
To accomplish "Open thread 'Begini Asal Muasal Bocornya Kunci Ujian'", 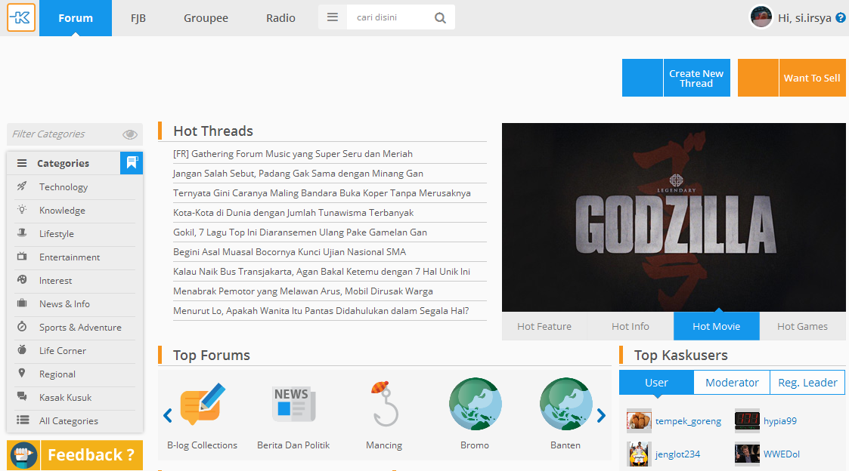I will (x=290, y=251).
